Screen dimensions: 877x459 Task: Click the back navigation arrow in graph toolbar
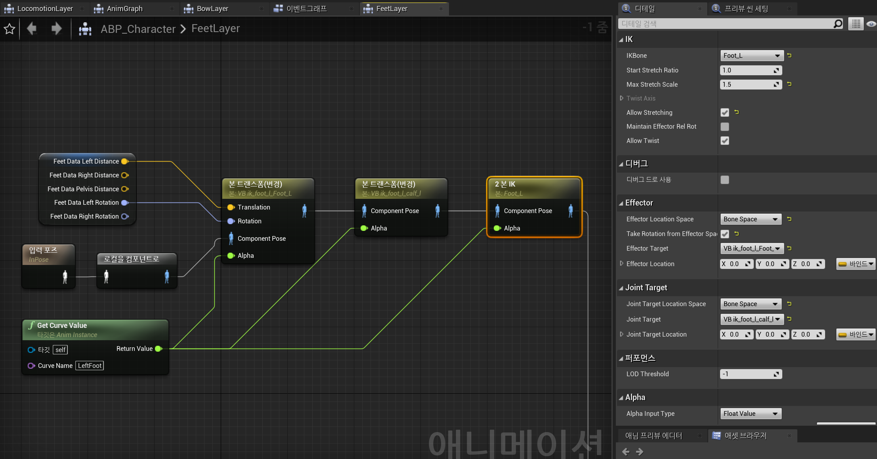tap(32, 29)
